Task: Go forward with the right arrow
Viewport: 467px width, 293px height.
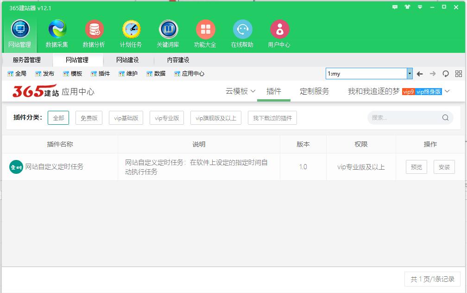Action: [x=433, y=74]
